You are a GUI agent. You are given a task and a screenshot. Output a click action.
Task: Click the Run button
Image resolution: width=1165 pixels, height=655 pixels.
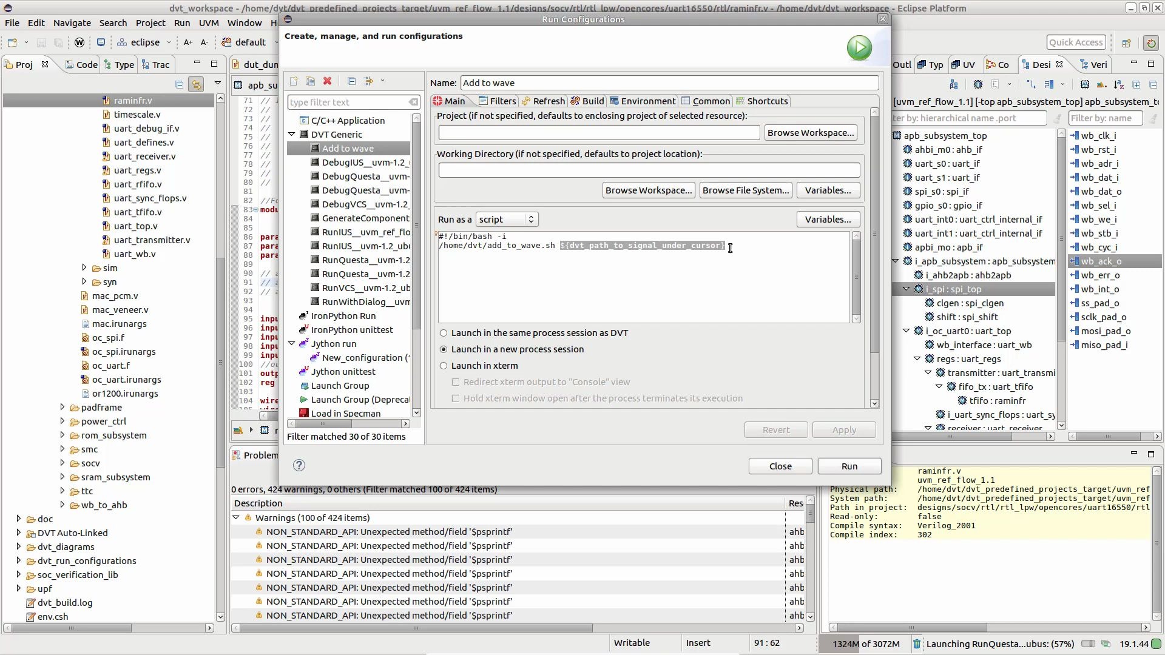coord(849,466)
